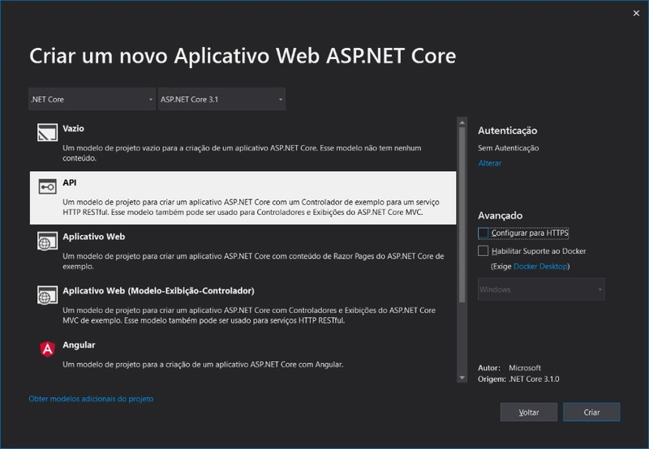Click the template list scrollbar thumb

[462, 211]
